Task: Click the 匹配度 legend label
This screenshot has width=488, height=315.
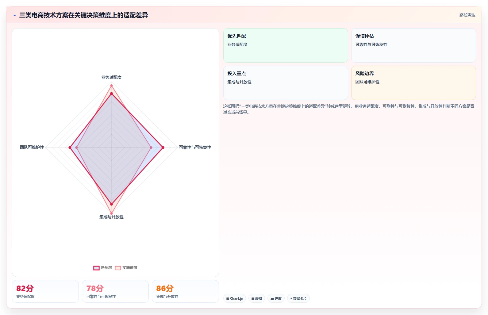Action: pyautogui.click(x=107, y=268)
